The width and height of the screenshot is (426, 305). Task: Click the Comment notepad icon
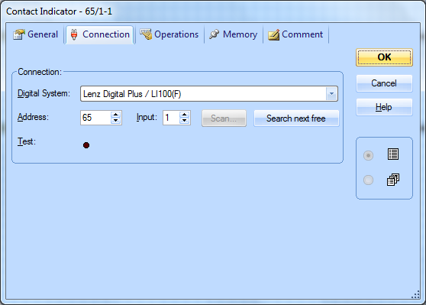[x=273, y=35]
